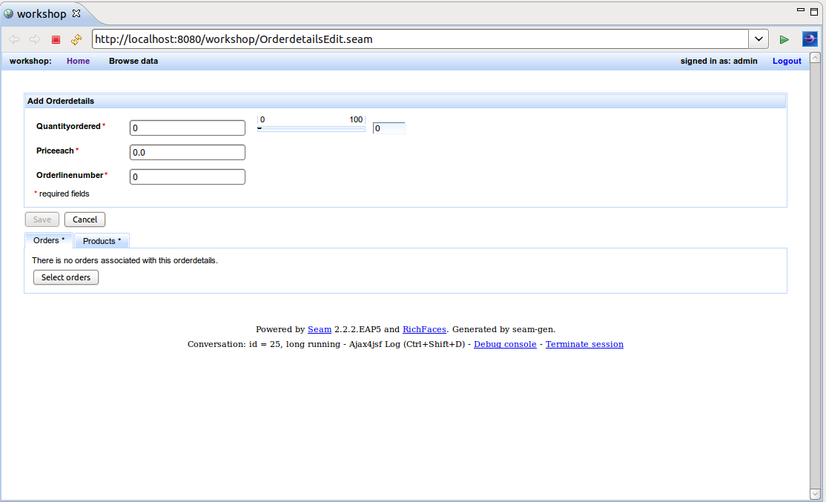
Task: Click the Refresh page icon
Action: click(75, 39)
